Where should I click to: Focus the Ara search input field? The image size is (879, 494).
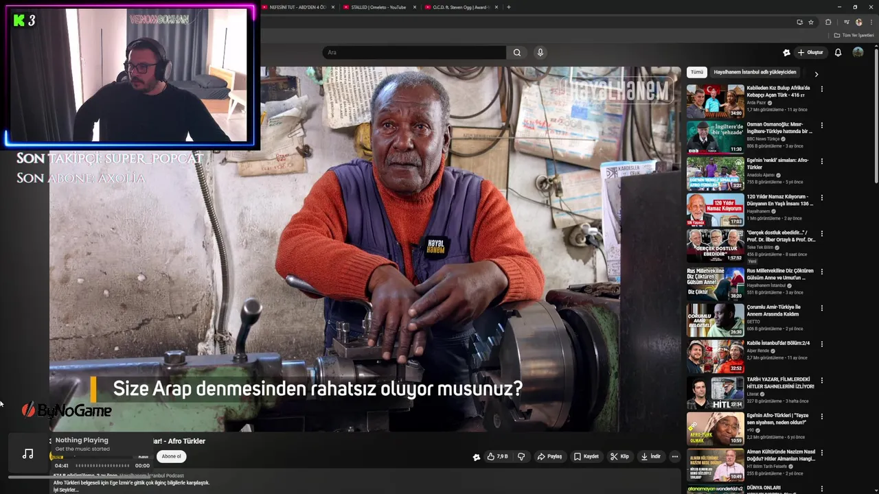tap(414, 52)
